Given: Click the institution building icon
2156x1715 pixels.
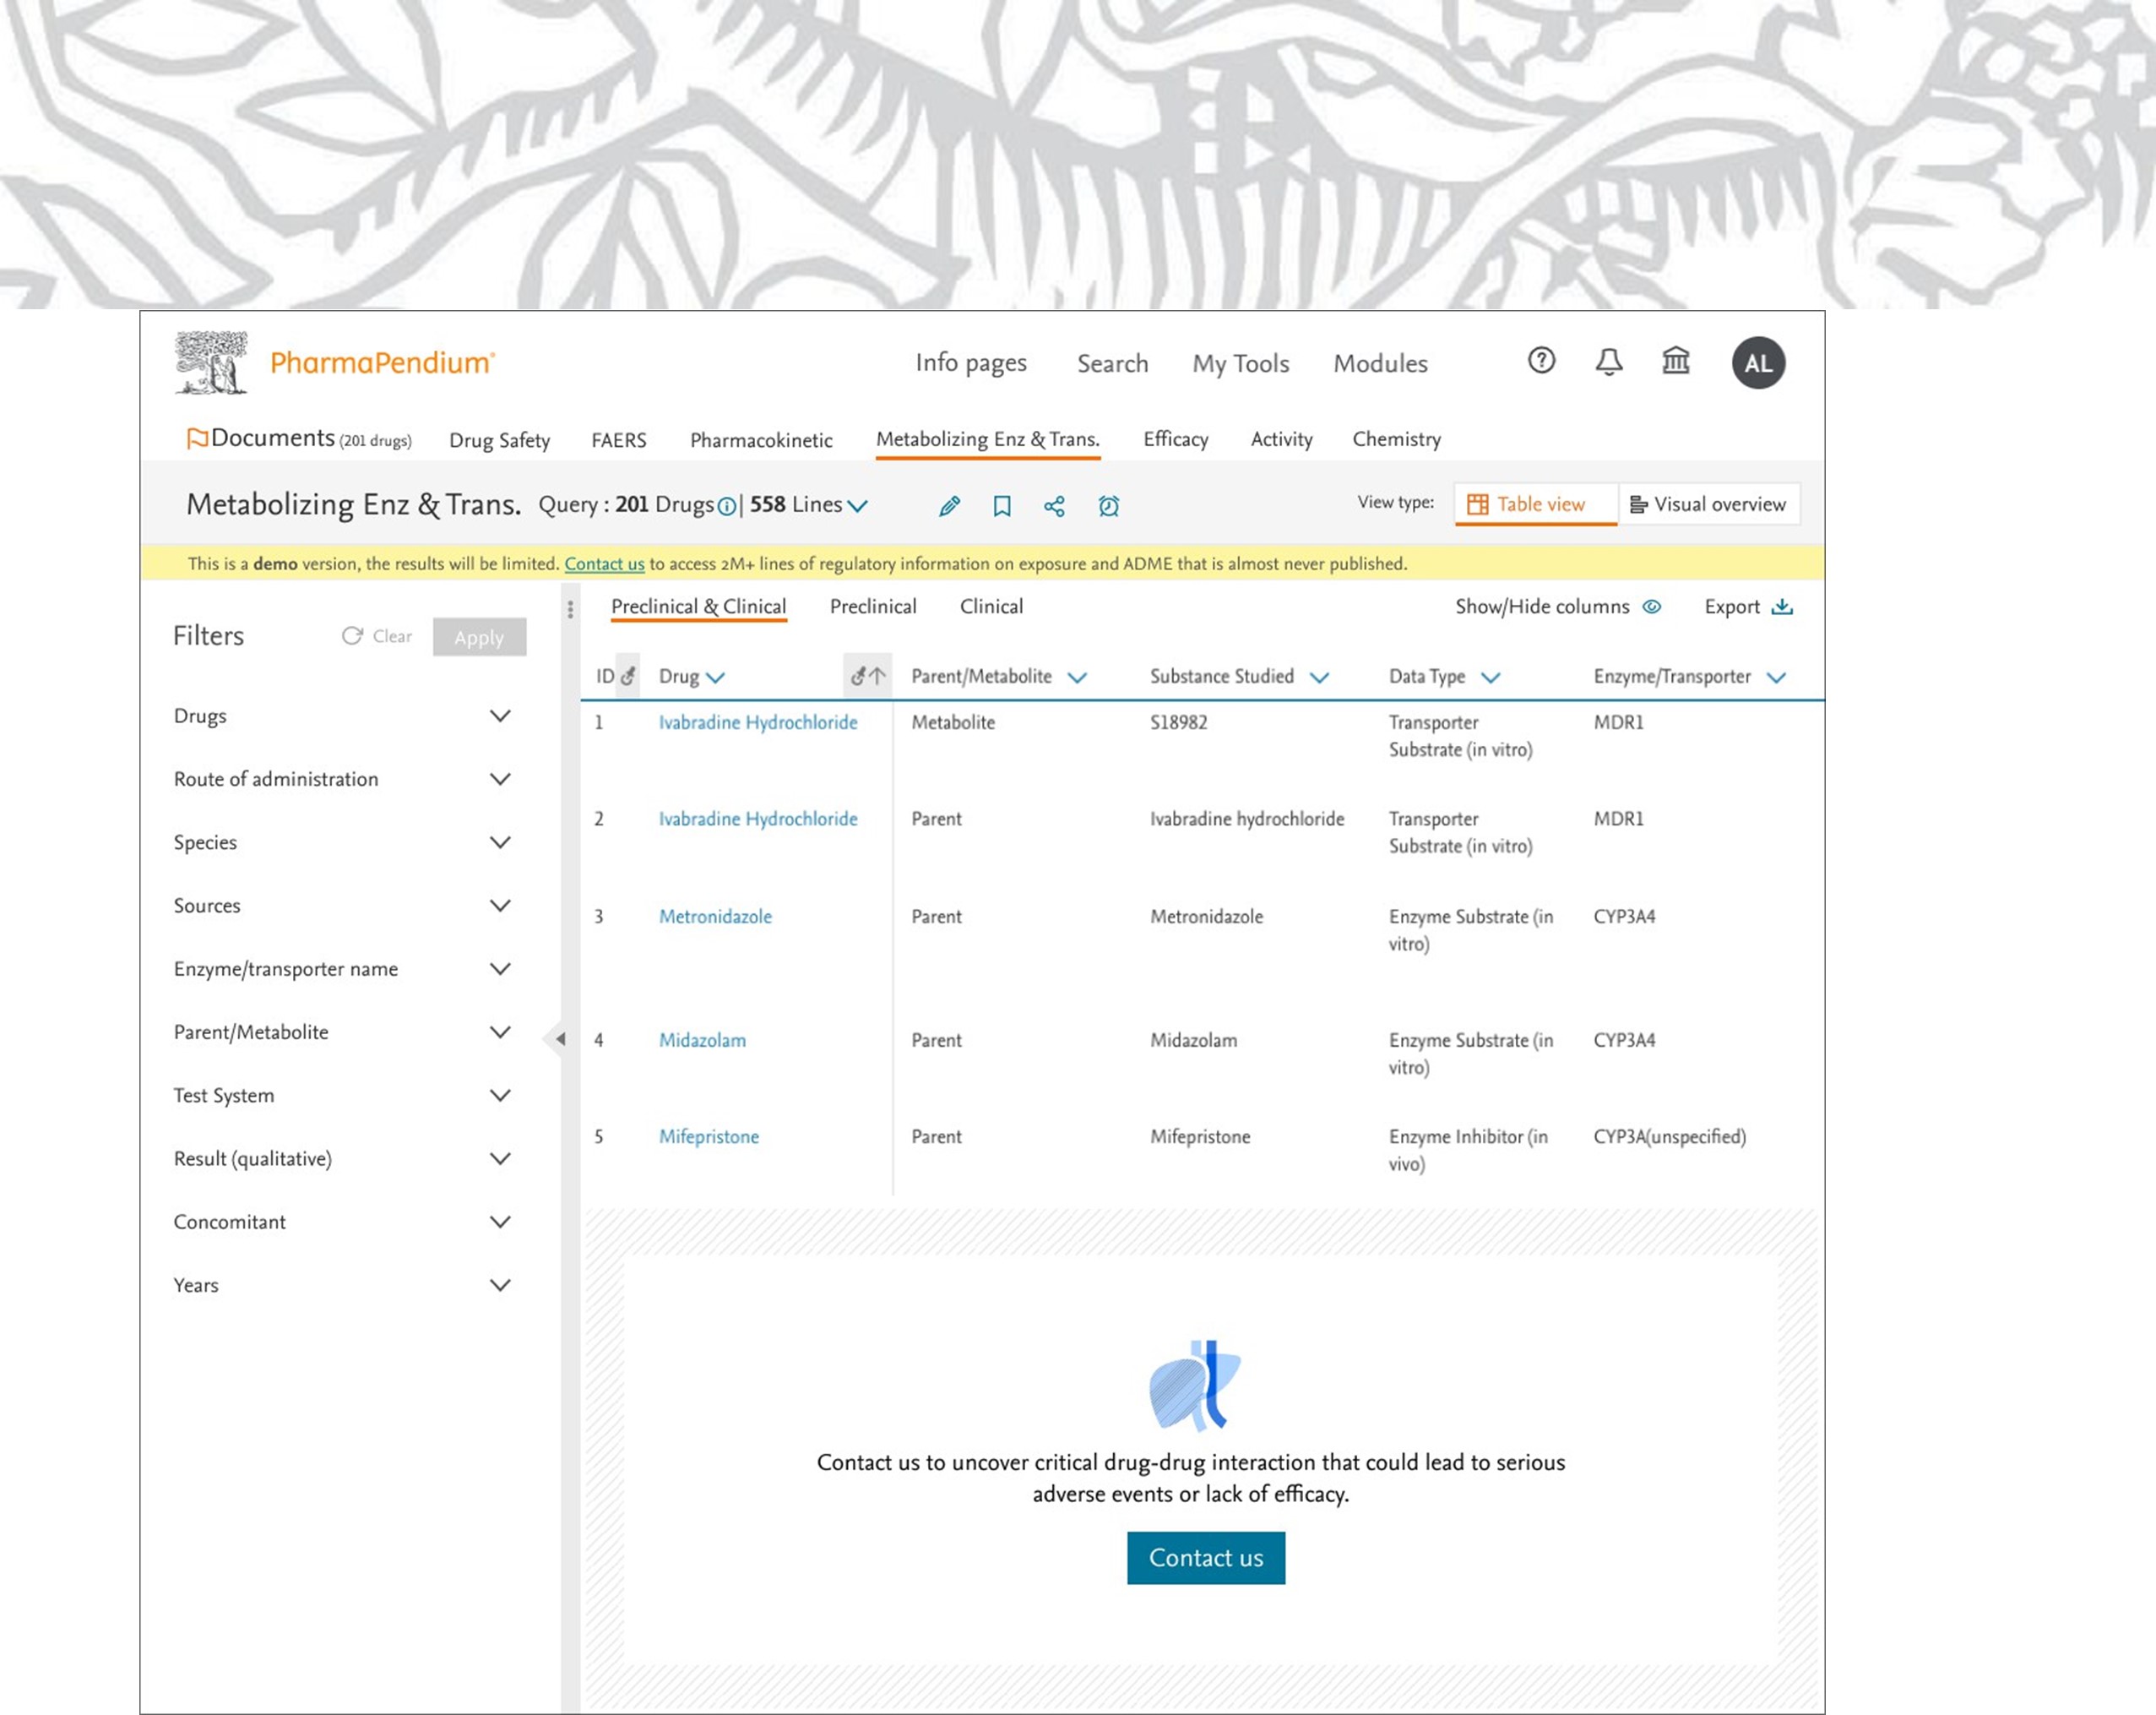Looking at the screenshot, I should click(x=1676, y=360).
